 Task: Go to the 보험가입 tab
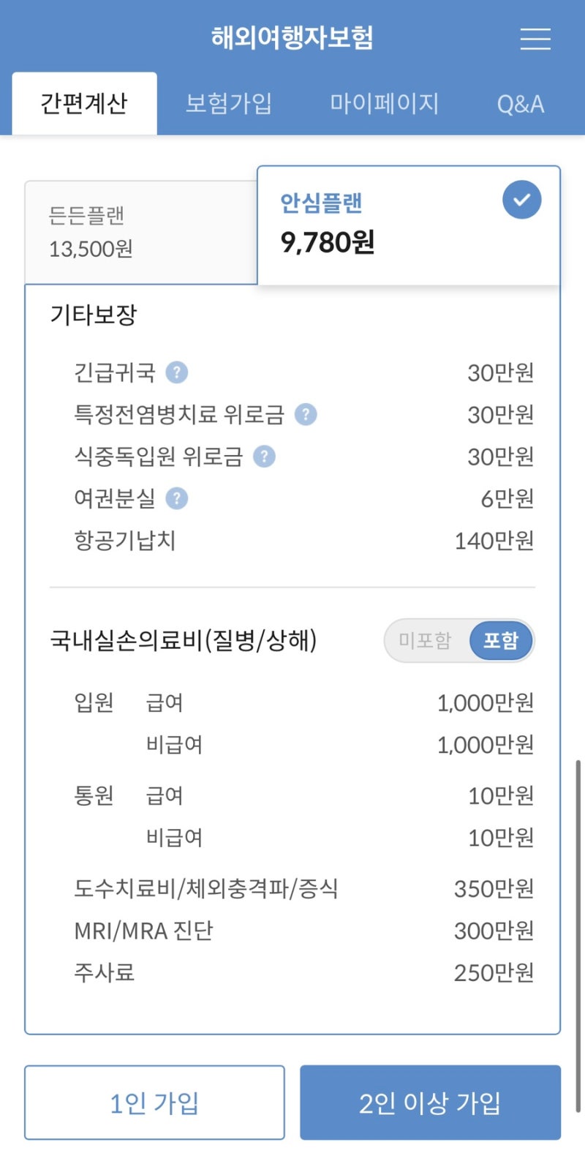(229, 103)
